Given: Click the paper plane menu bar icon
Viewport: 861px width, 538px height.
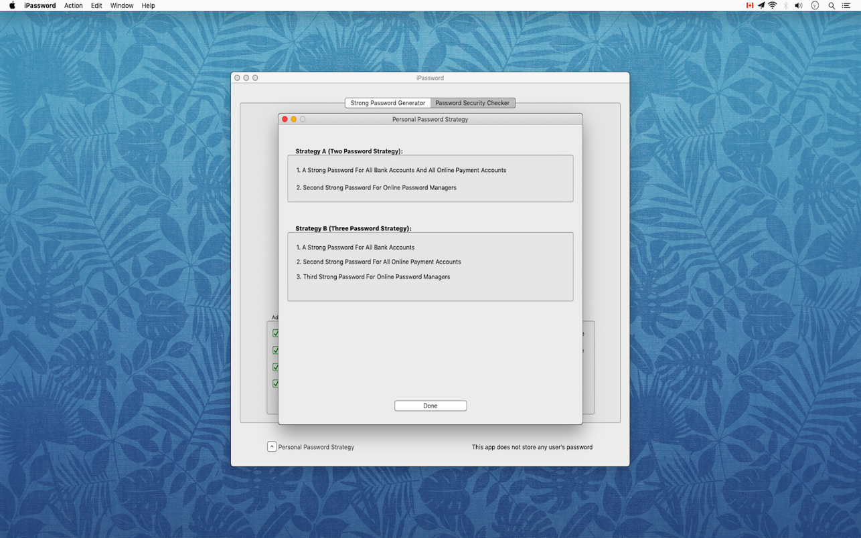Looking at the screenshot, I should pyautogui.click(x=761, y=5).
